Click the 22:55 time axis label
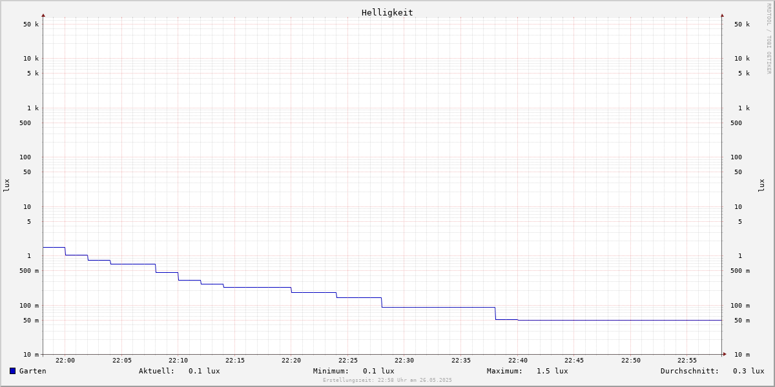This screenshot has width=775, height=387. (x=687, y=361)
